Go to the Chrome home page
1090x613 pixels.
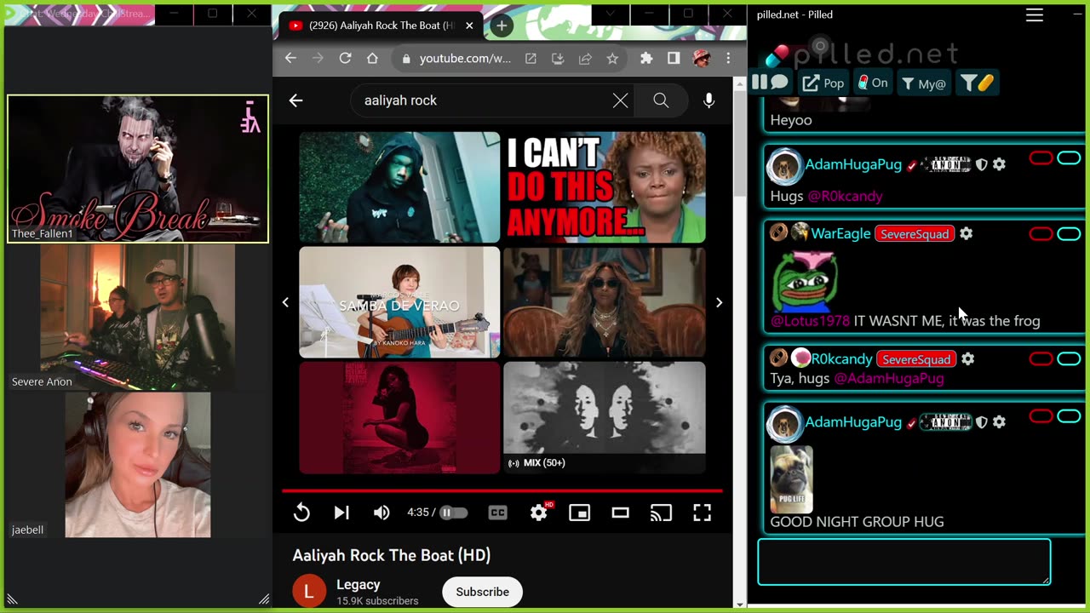point(372,58)
